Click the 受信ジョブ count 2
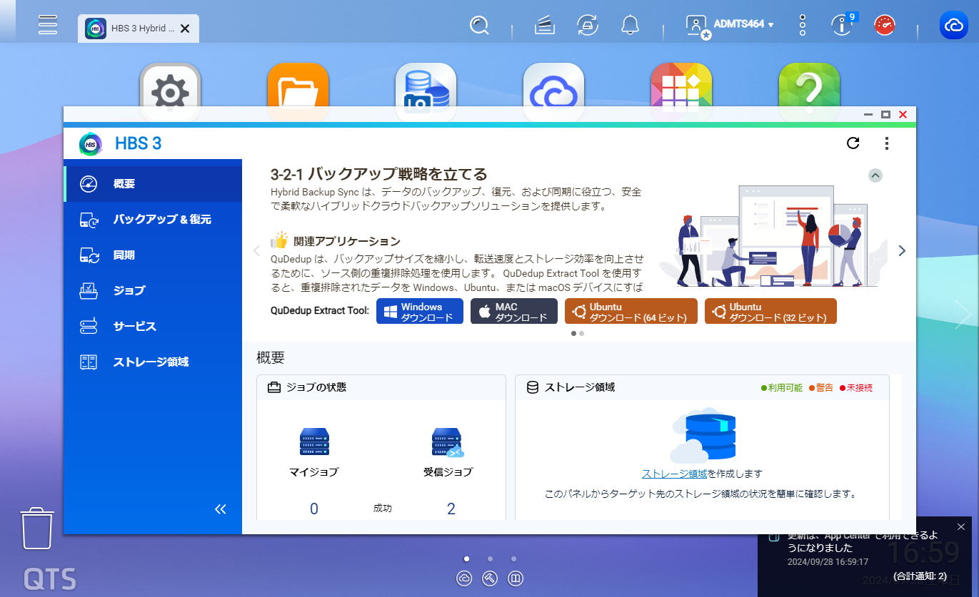This screenshot has width=979, height=597. 451,509
